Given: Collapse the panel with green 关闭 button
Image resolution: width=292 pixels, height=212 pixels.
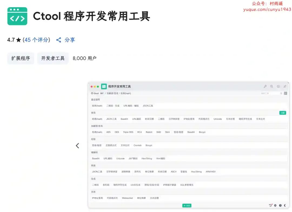Looking at the screenshot, I should 187,206.
